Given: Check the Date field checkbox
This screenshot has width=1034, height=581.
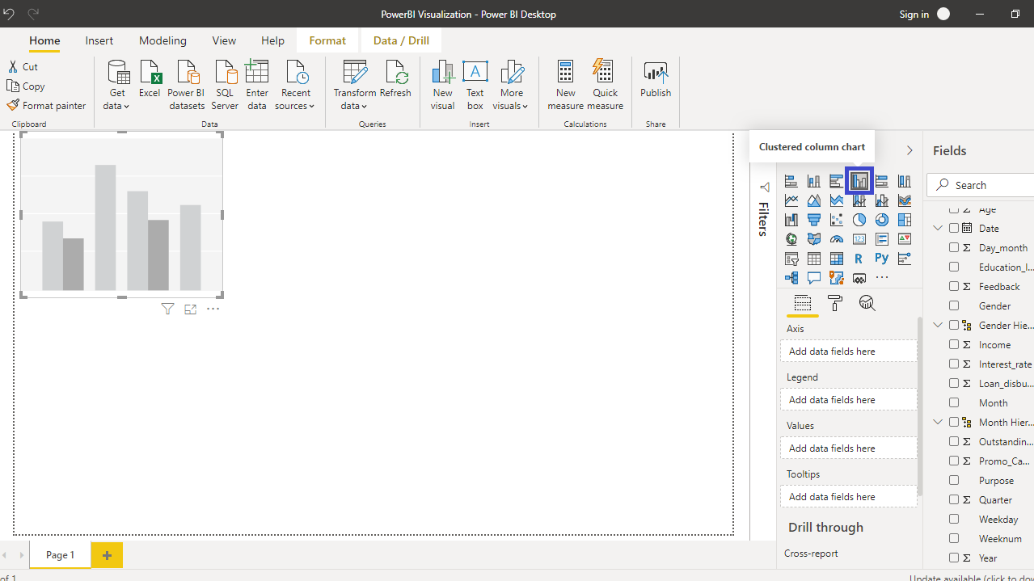Looking at the screenshot, I should pos(954,228).
